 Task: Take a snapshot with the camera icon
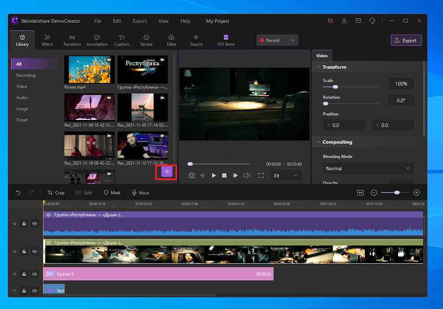click(x=192, y=175)
